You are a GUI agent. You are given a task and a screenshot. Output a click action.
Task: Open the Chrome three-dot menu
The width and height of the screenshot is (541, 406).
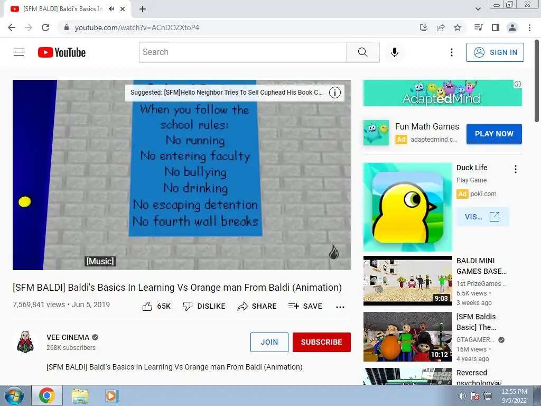(529, 27)
